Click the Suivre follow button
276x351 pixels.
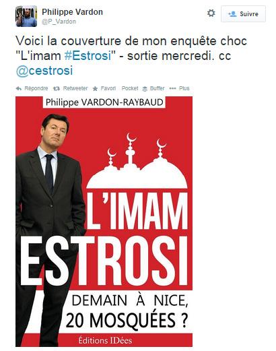243,14
